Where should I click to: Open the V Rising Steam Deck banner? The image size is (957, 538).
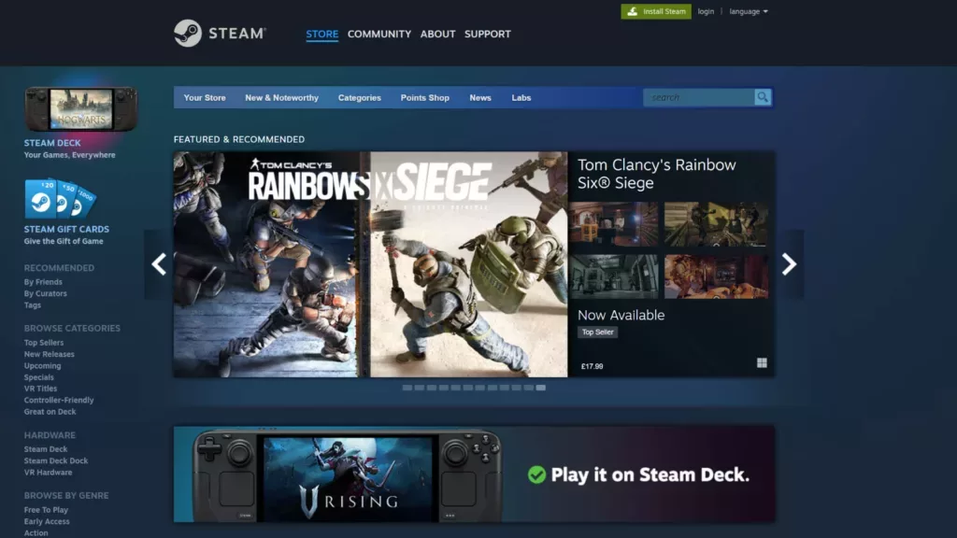click(x=474, y=474)
